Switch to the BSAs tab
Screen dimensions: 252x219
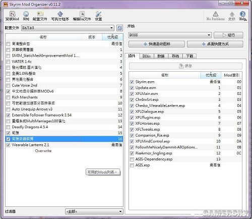(x=147, y=56)
